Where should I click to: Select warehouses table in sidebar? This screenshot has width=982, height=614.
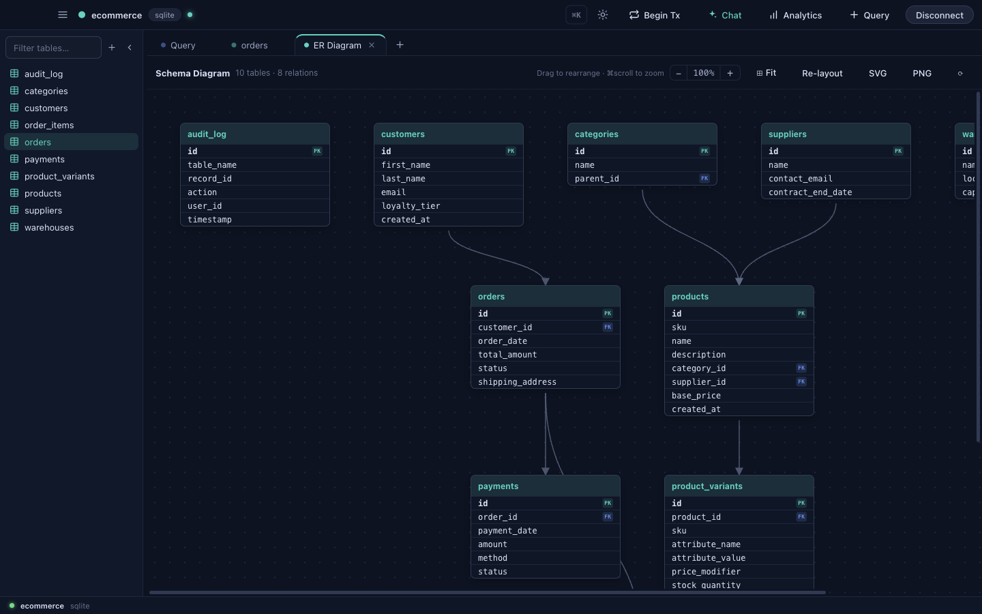(x=72, y=227)
